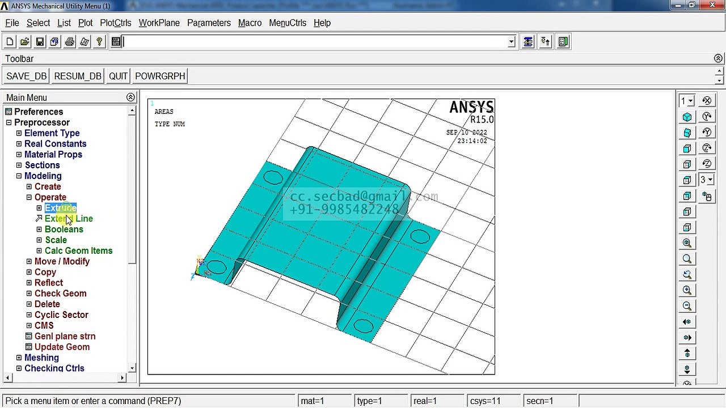The height and width of the screenshot is (408, 726).
Task: Click the command prompt keyboard icon
Action: [x=116, y=42]
